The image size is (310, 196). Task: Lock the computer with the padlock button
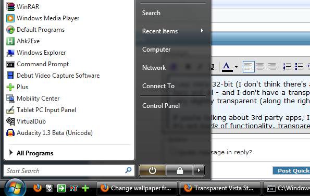pos(180,170)
